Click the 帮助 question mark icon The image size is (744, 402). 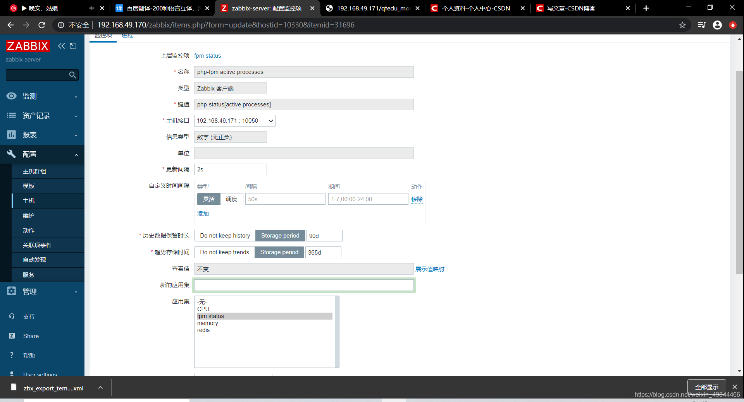coord(12,355)
